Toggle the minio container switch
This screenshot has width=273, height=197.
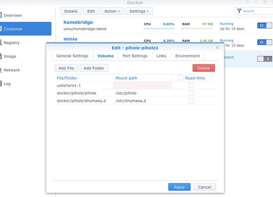(264, 42)
